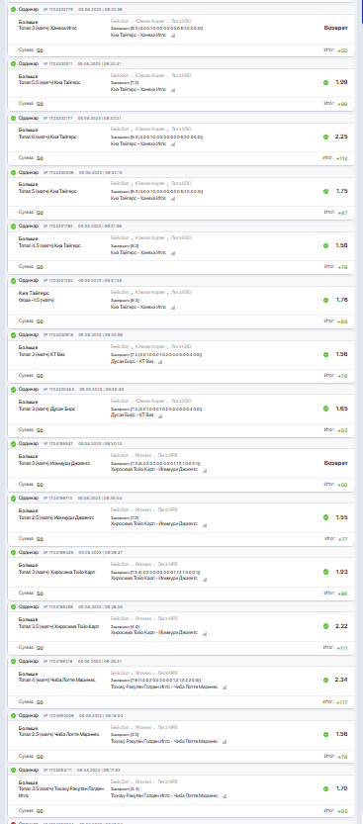Click green status icon beside odds 2.22
The image size is (363, 824).
pos(325,626)
